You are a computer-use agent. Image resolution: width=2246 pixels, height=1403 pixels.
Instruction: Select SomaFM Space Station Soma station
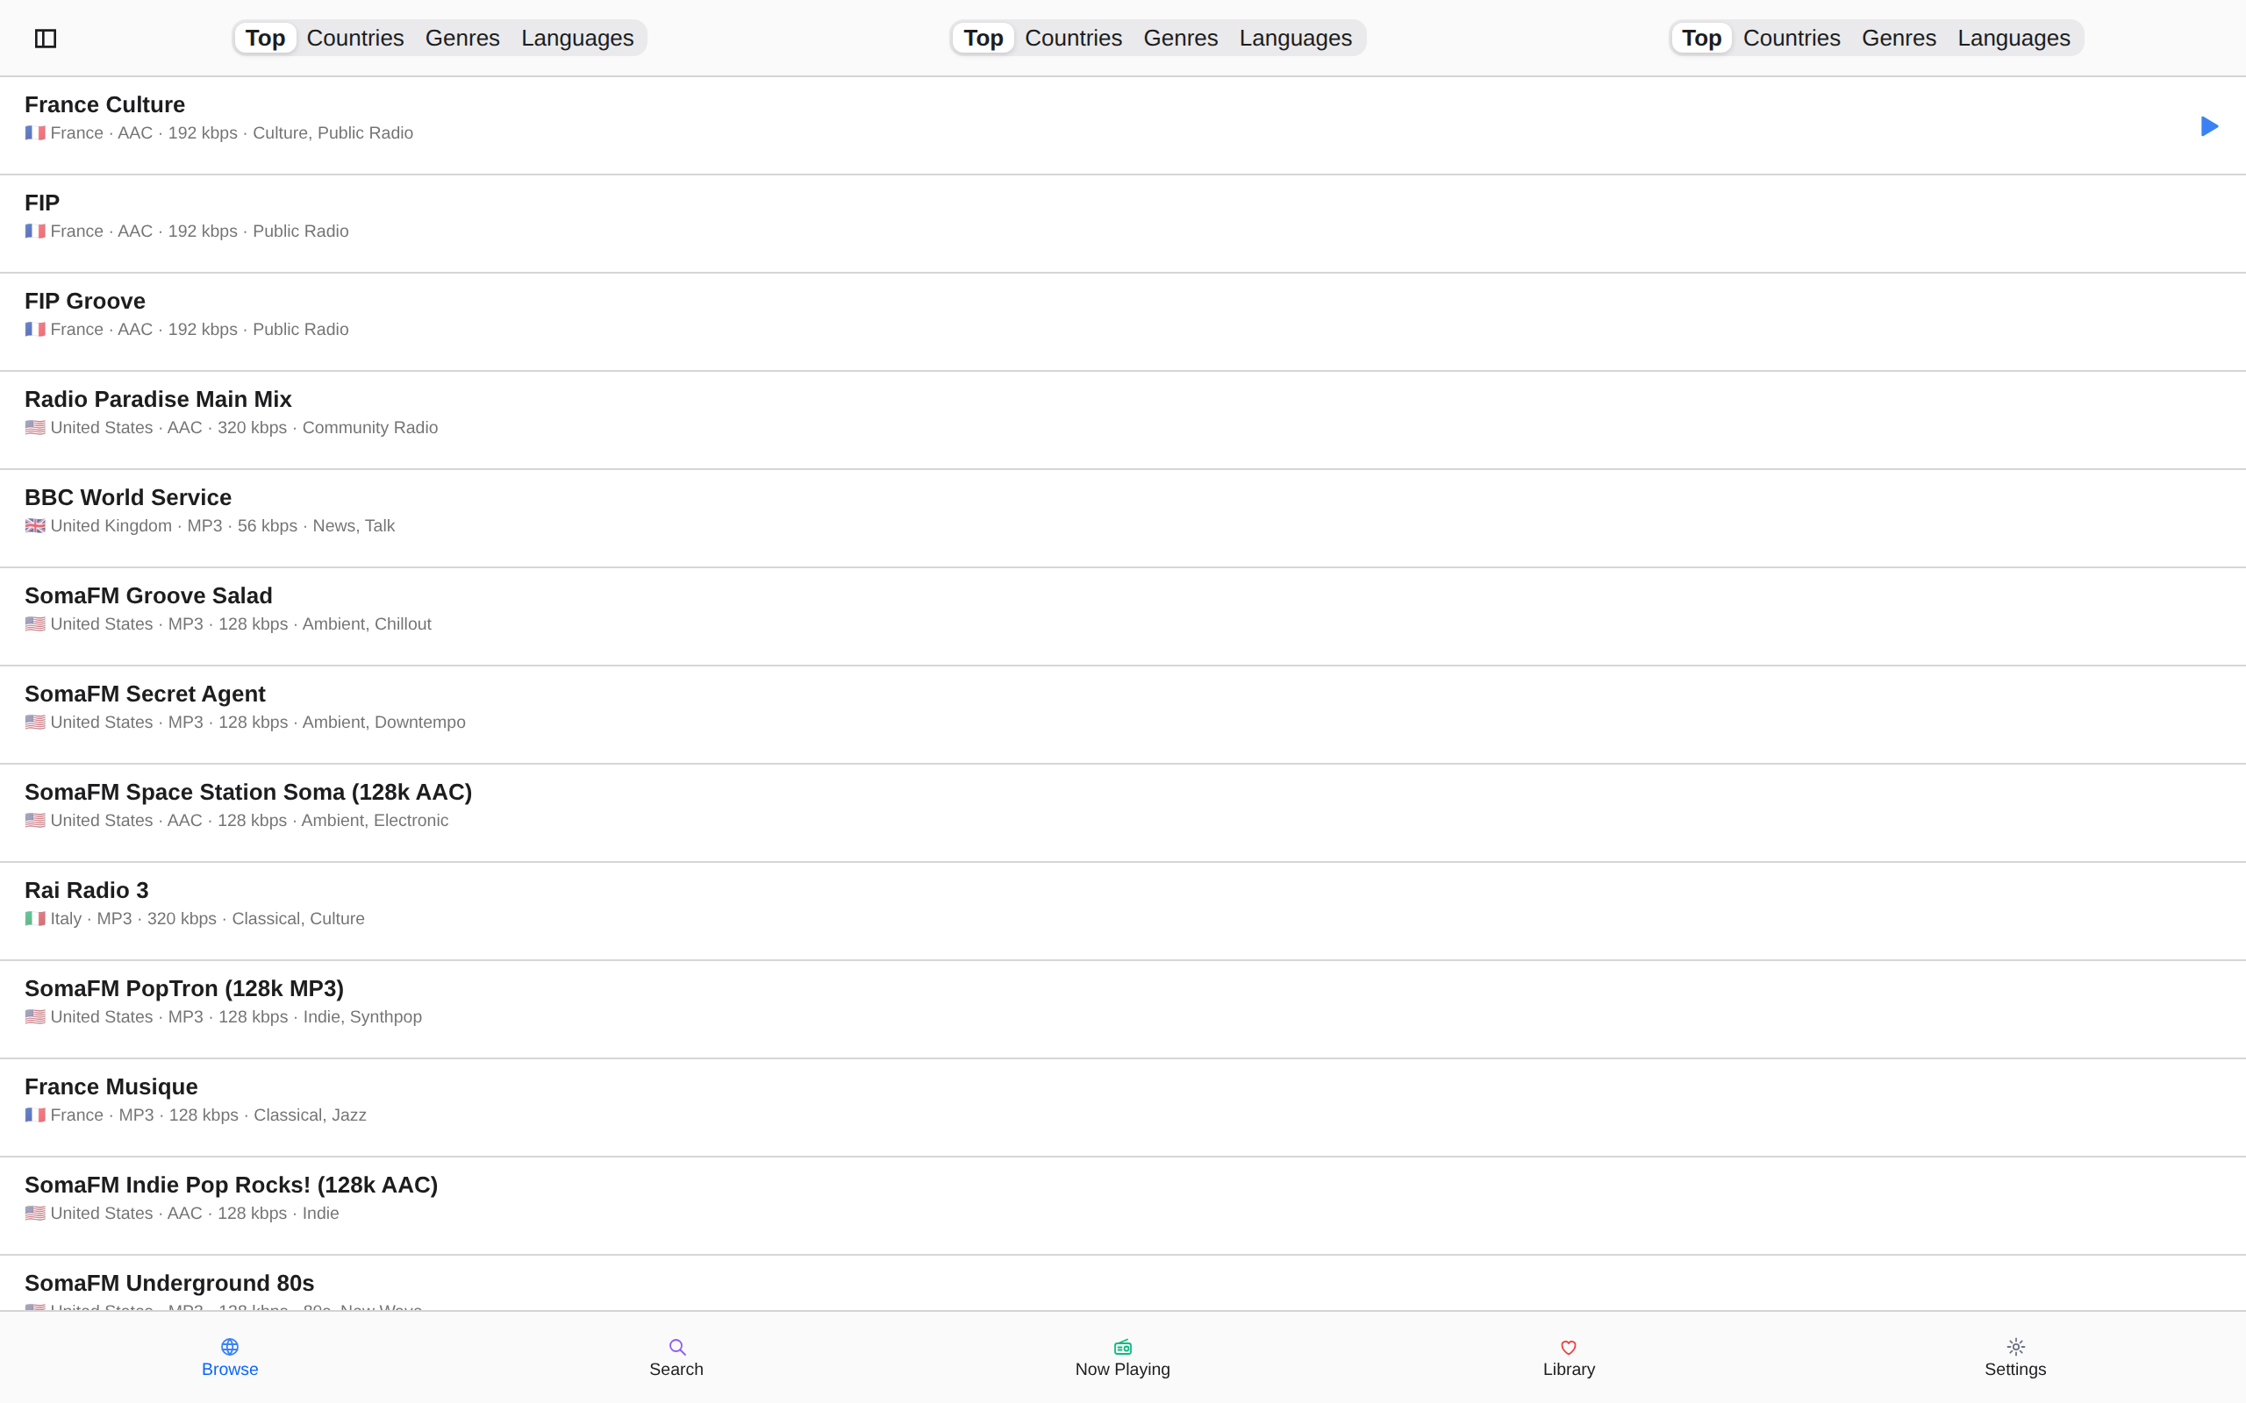pyautogui.click(x=1123, y=814)
